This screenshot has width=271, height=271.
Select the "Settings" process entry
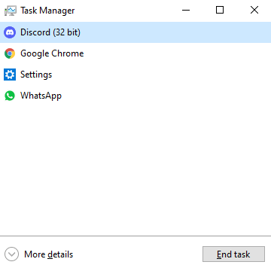point(135,75)
